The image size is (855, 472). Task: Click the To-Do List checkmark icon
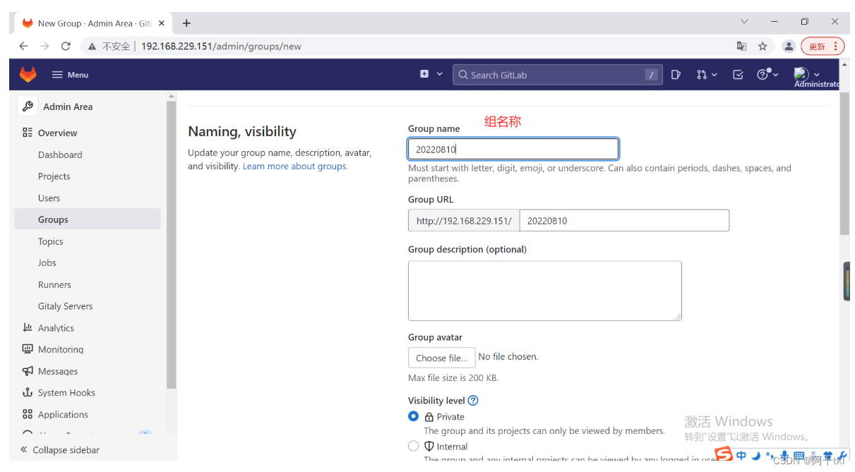[737, 74]
